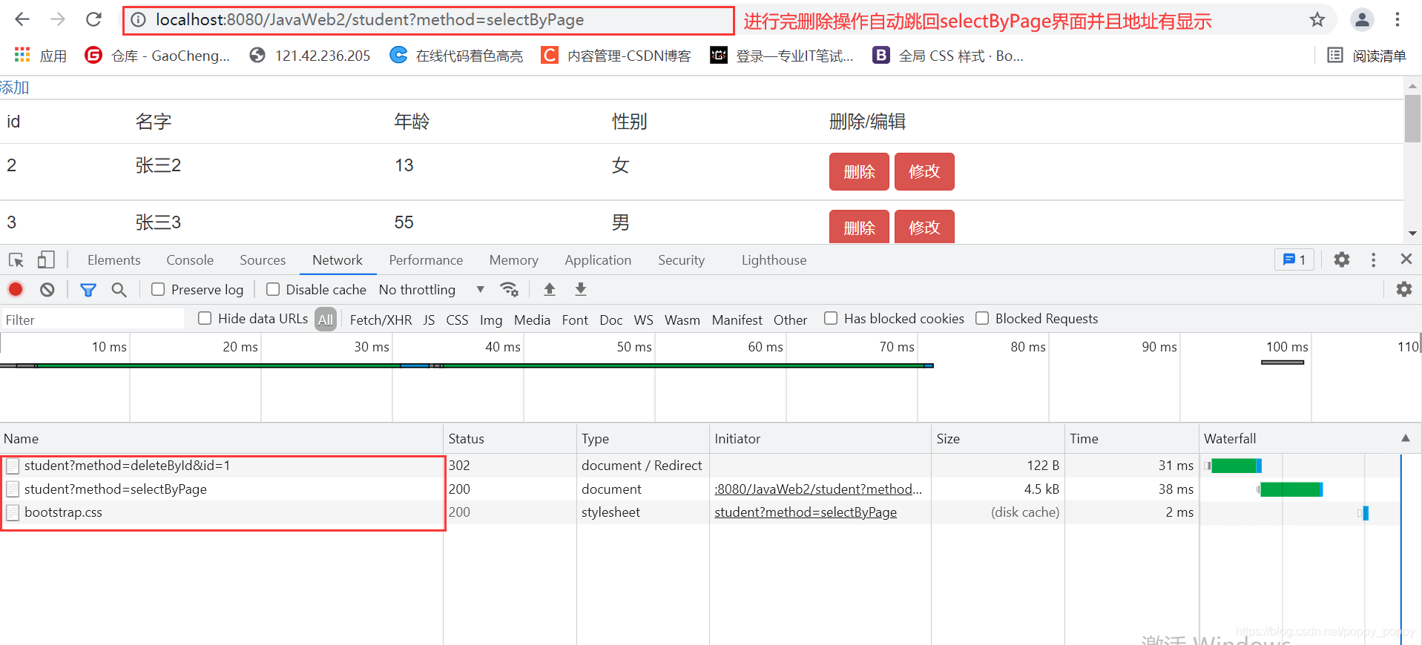Open the Chrome three-dot menu
This screenshot has height=645, width=1422.
tap(1398, 20)
